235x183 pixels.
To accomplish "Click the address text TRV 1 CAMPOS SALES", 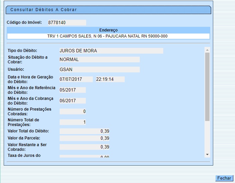I will [108, 36].
